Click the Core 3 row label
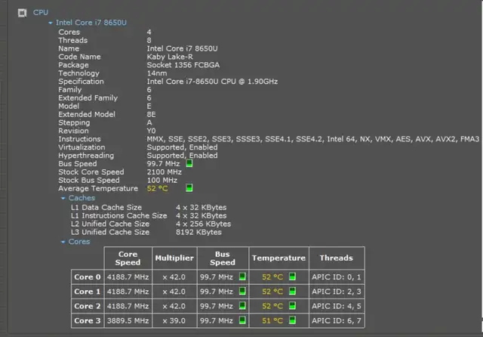 pyautogui.click(x=88, y=320)
